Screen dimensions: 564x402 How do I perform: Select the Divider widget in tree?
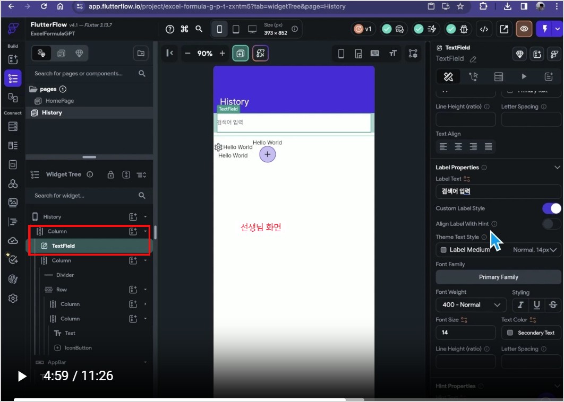coord(65,275)
